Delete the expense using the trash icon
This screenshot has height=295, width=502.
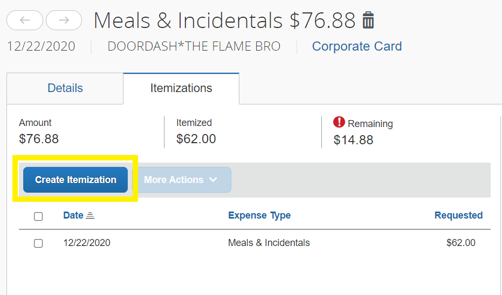pyautogui.click(x=368, y=20)
